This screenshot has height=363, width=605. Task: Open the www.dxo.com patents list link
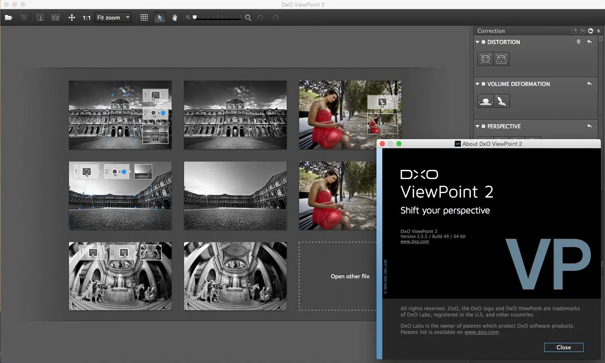481,332
